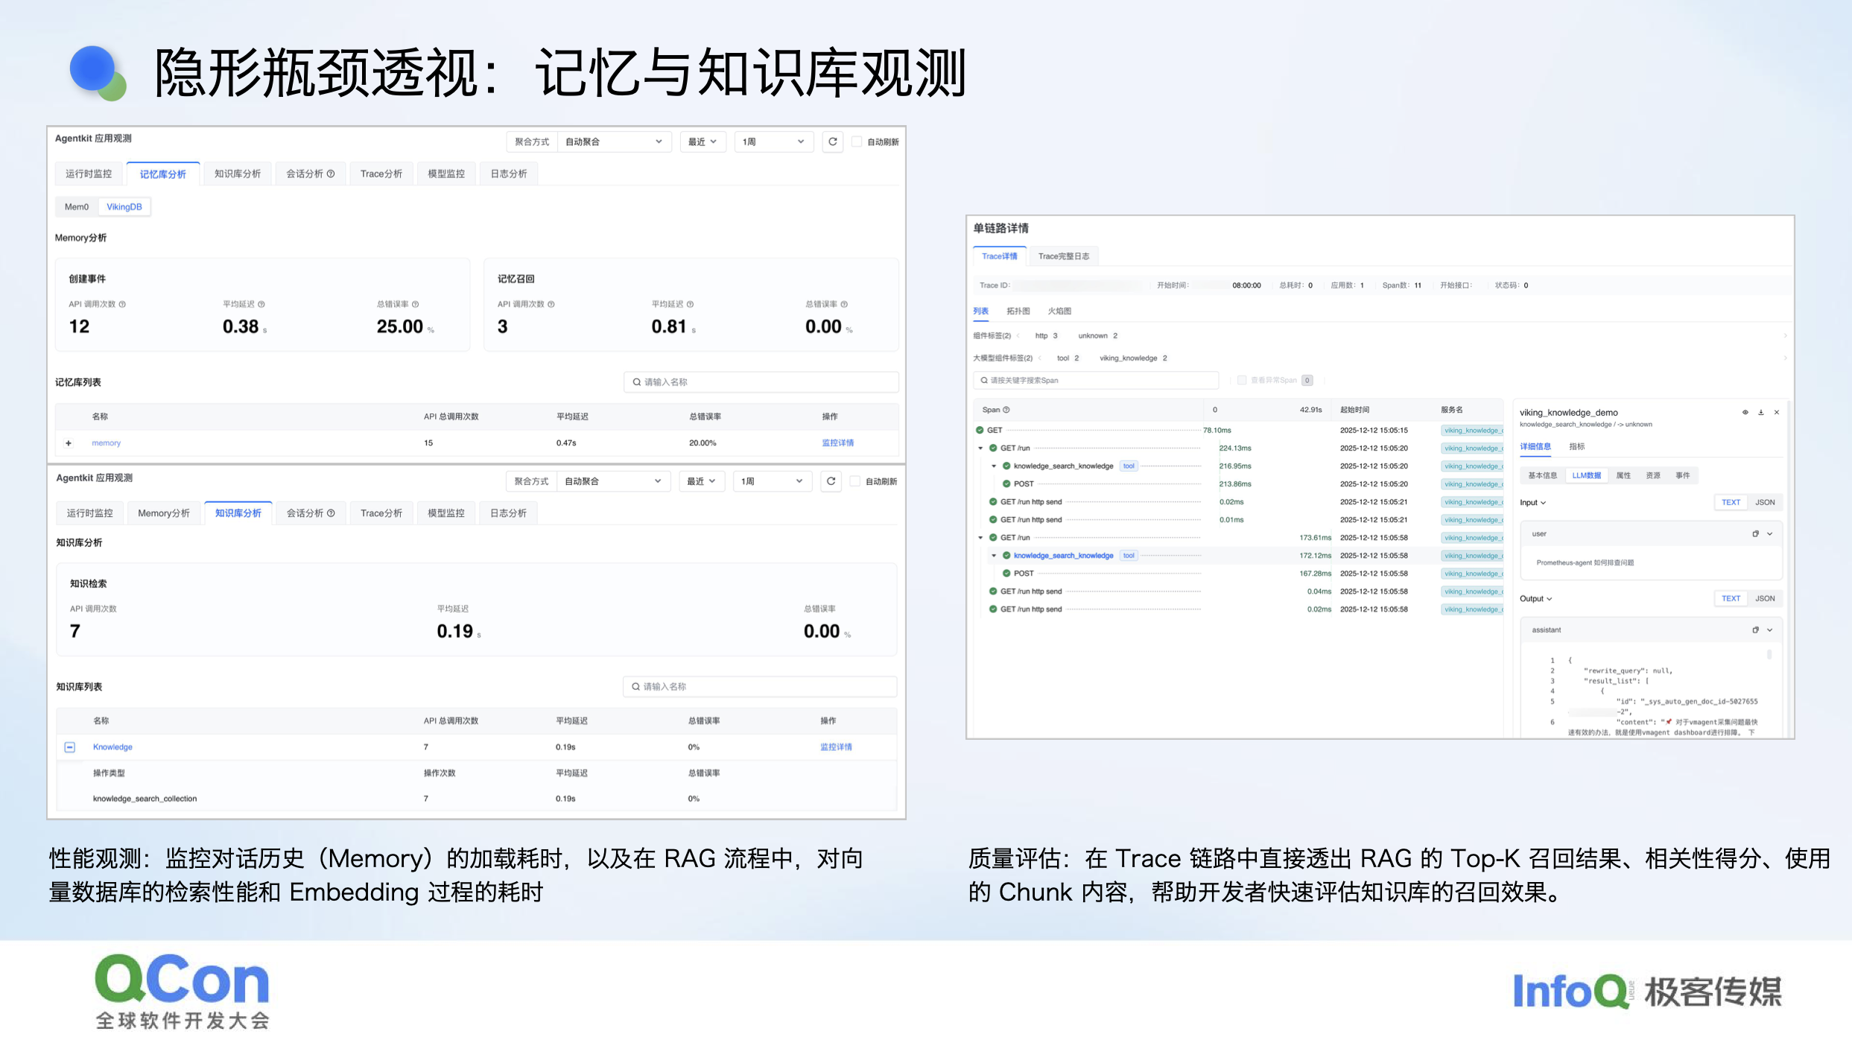Viewport: 1852px width, 1040px height.
Task: Switch Output view to TEXT
Action: [x=1731, y=598]
